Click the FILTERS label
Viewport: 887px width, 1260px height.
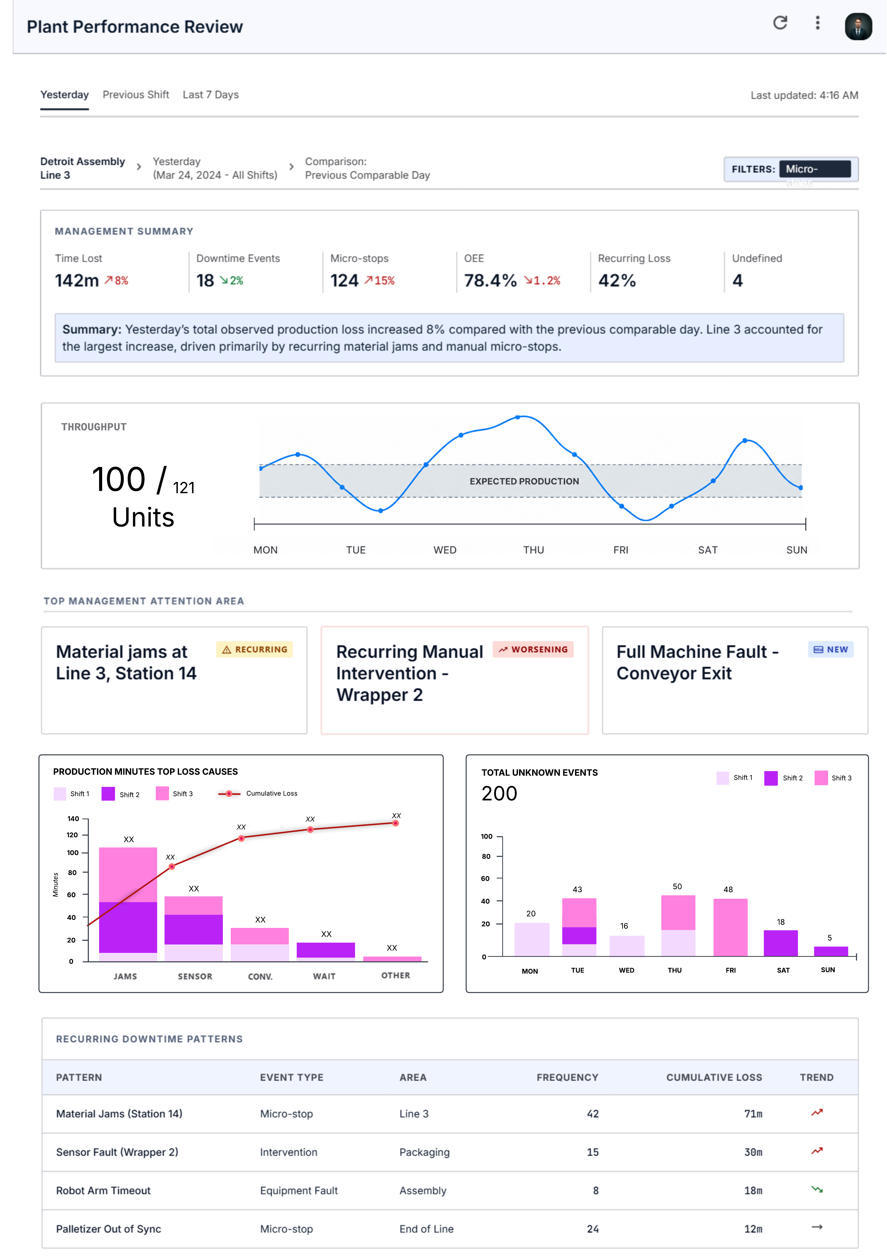[753, 170]
